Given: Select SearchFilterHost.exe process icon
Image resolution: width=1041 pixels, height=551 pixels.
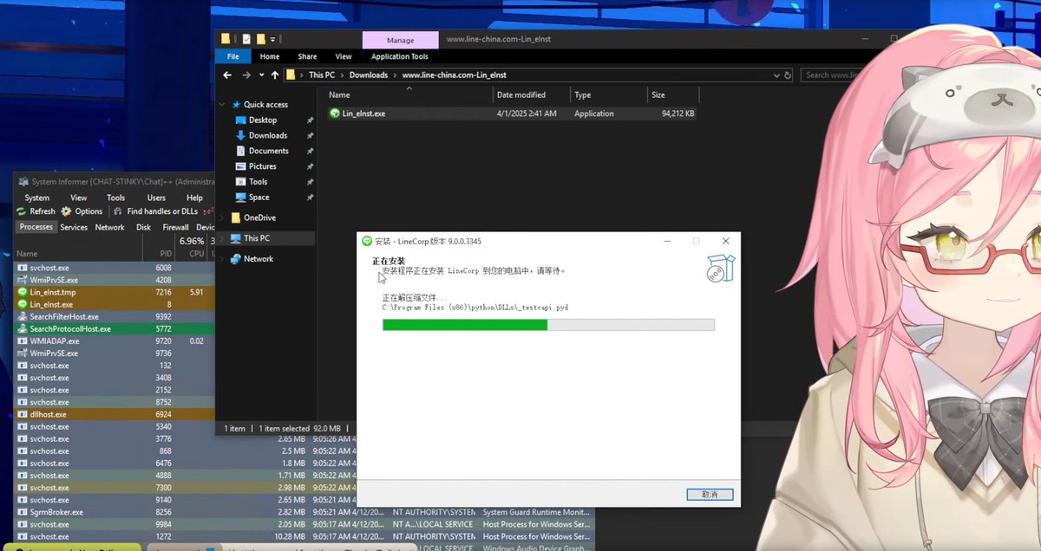Looking at the screenshot, I should point(23,317).
